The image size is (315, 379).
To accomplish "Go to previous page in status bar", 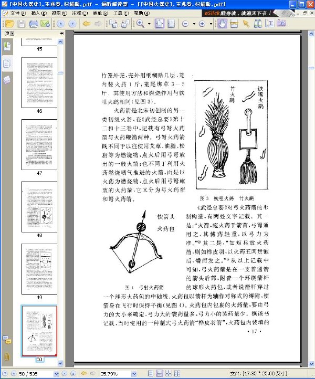I will pos(14,373).
